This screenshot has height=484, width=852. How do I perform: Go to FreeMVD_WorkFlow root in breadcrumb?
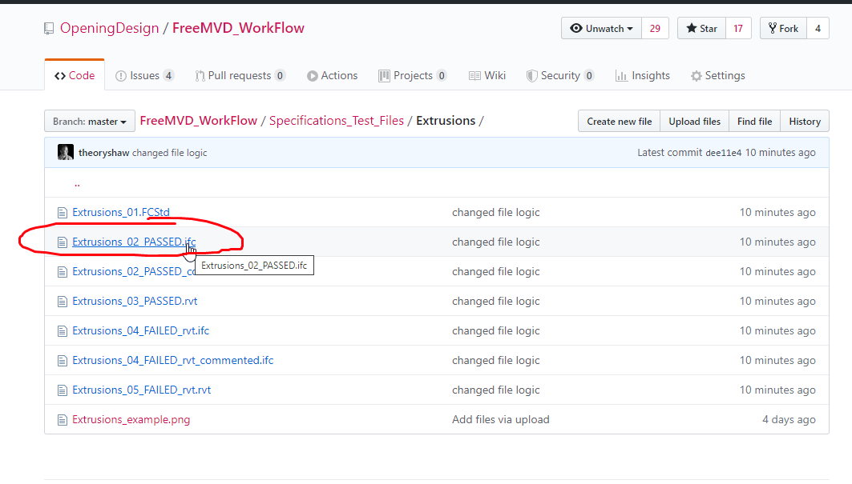point(198,121)
